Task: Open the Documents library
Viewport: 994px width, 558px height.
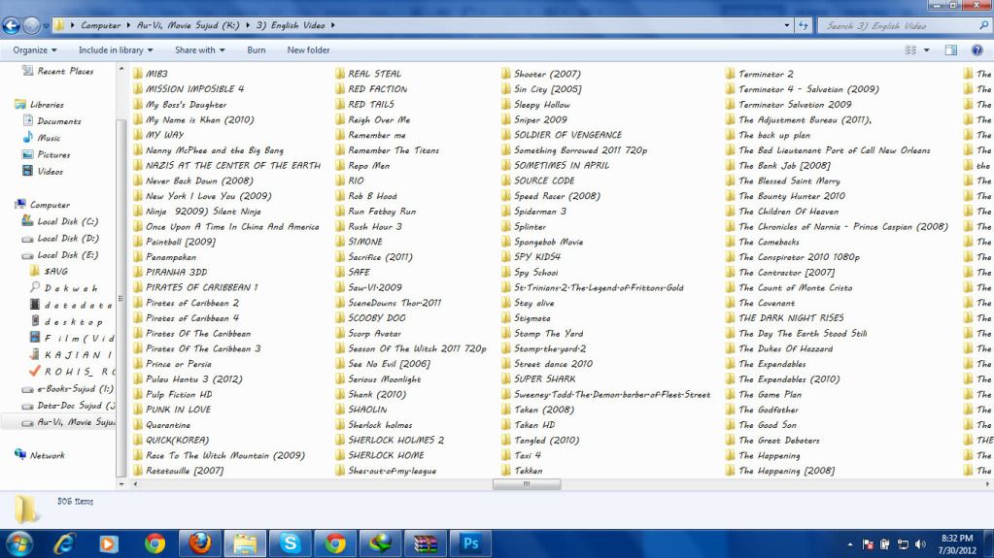Action: pyautogui.click(x=59, y=121)
